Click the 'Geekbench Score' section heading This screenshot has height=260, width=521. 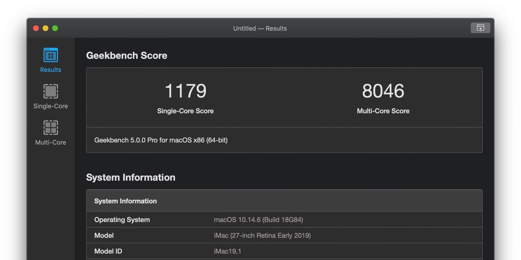[126, 56]
